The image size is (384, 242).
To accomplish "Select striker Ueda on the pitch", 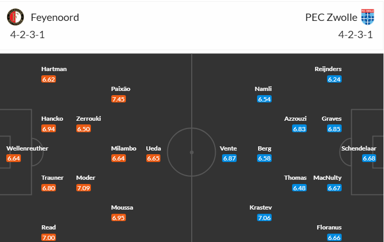I will (x=154, y=148).
